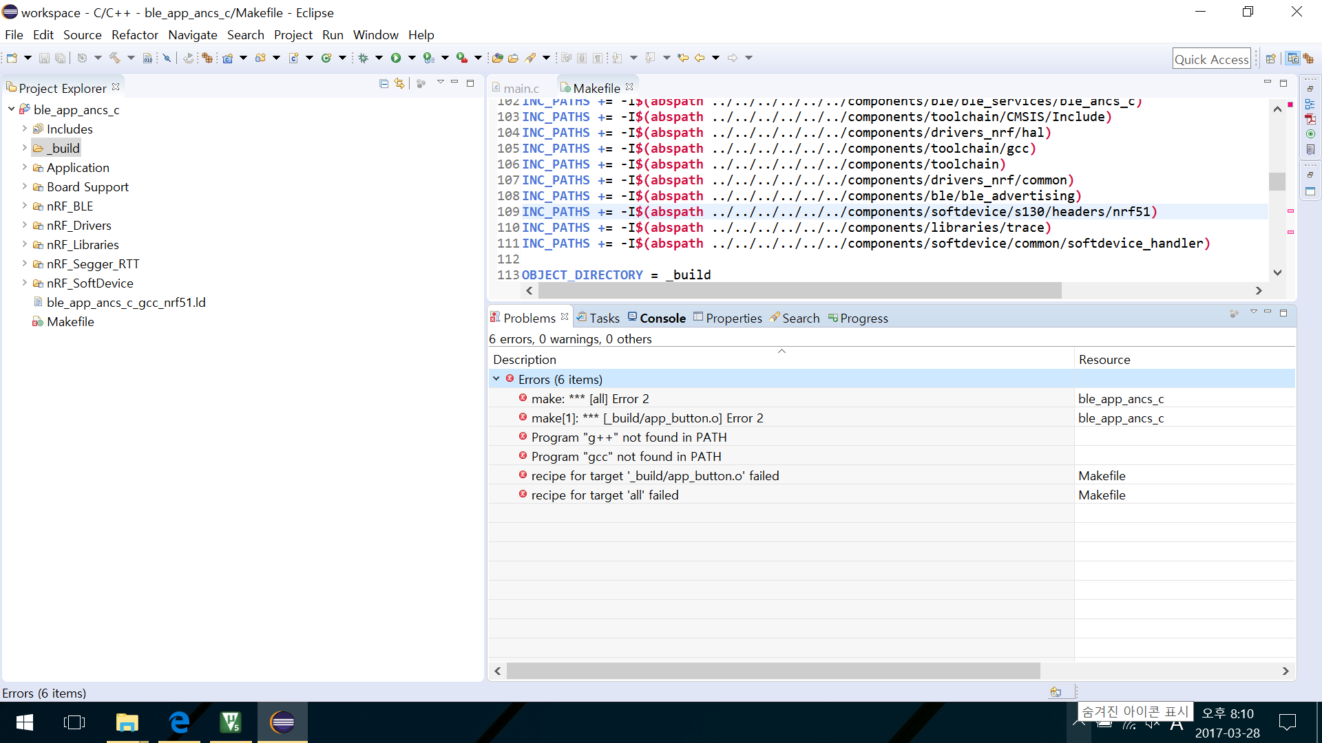Open the Progress tab

858,318
